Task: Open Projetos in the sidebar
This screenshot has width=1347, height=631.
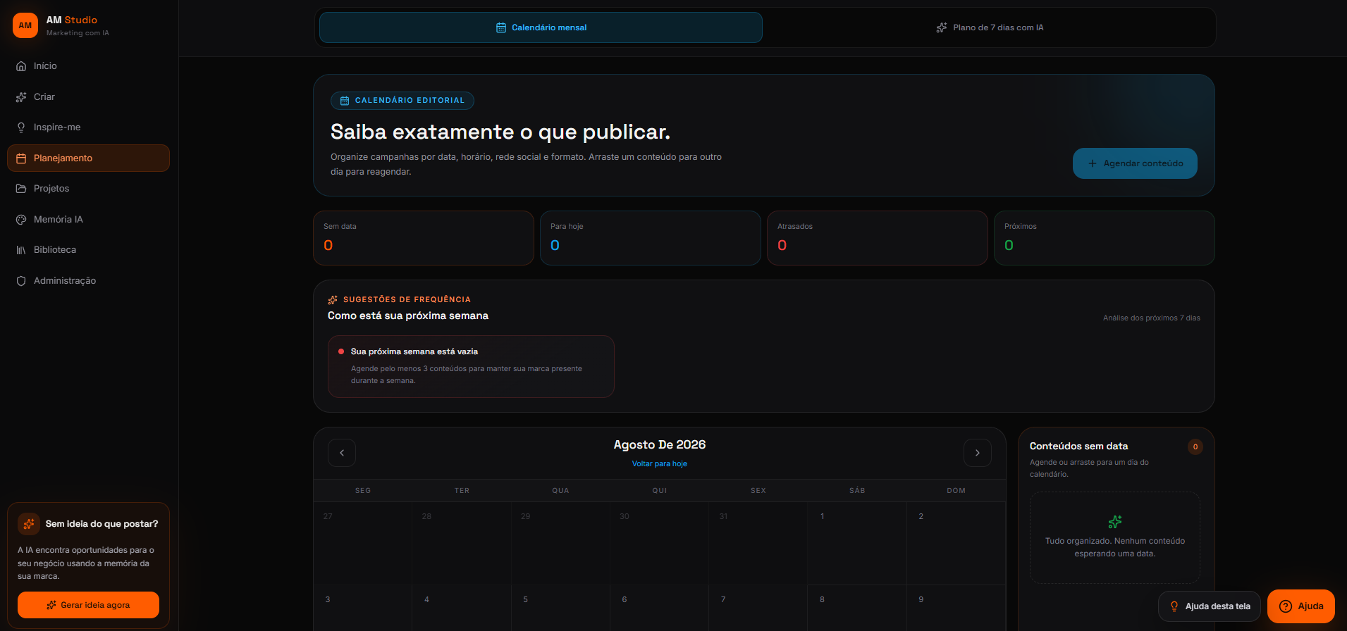Action: pyautogui.click(x=88, y=189)
